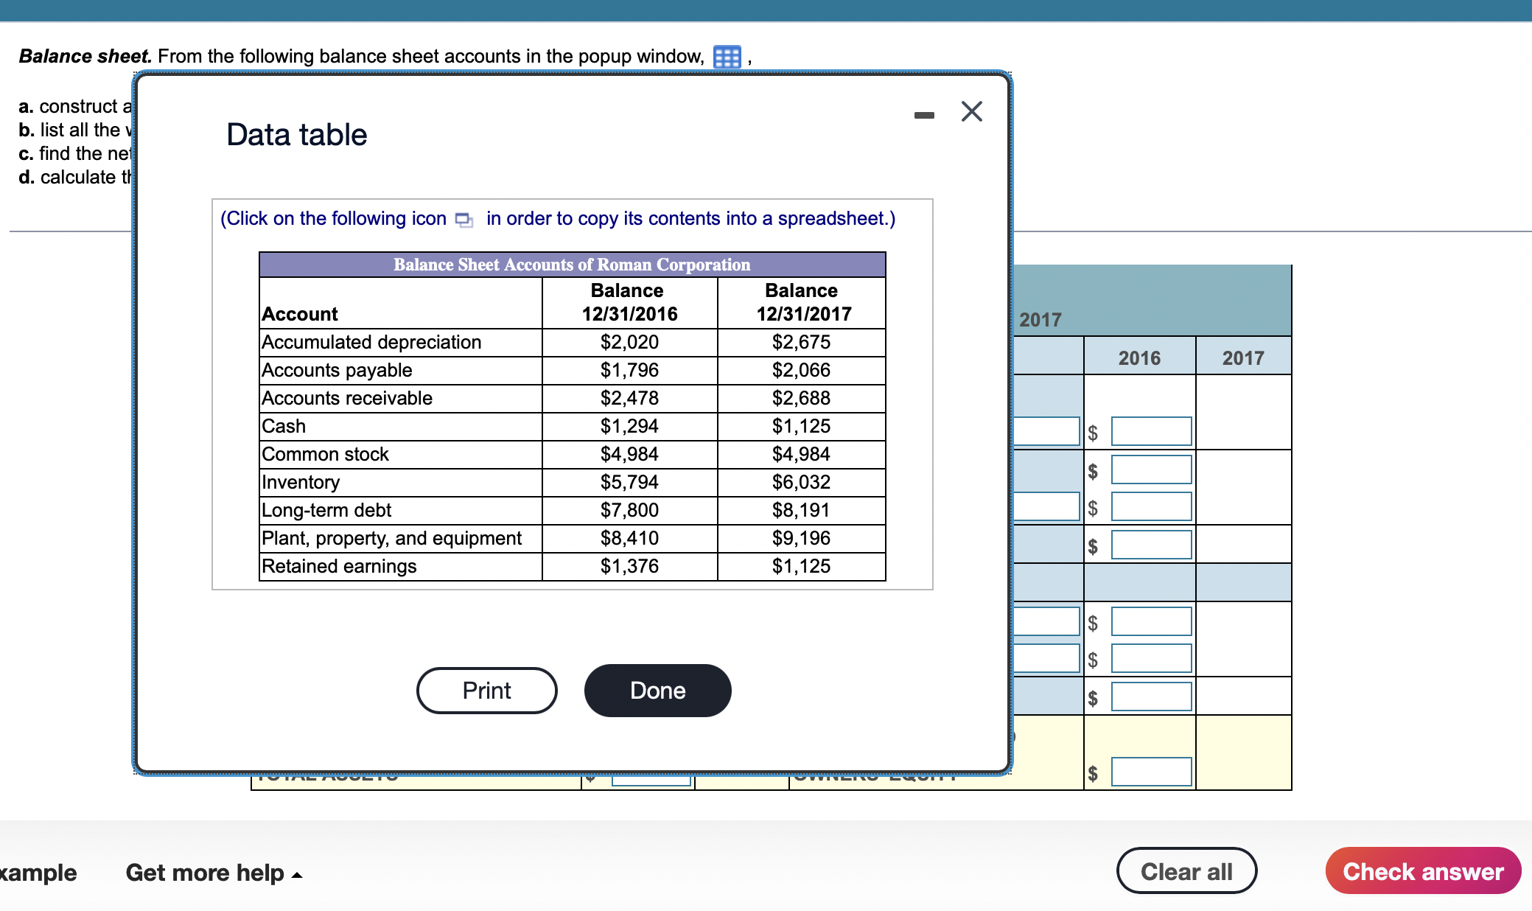1532x911 pixels.
Task: Click the $2,675 accumulated depreciation 2017 value
Action: (801, 342)
